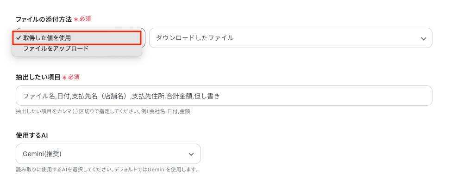Click the comma-separated items hint text

pos(103,111)
